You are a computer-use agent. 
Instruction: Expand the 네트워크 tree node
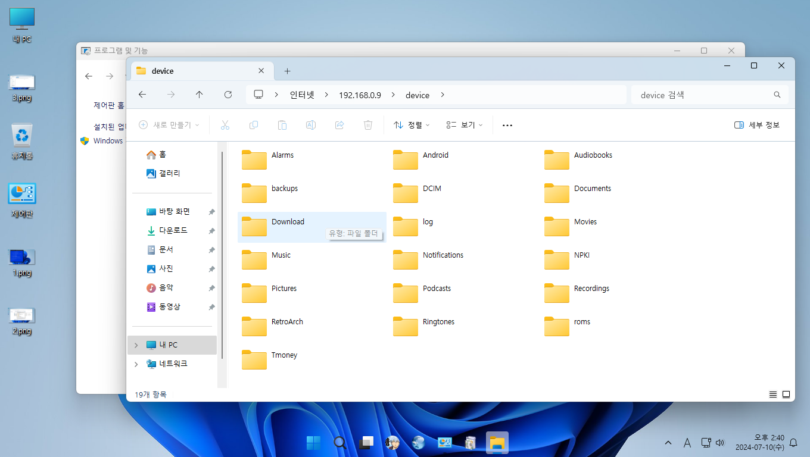[136, 364]
